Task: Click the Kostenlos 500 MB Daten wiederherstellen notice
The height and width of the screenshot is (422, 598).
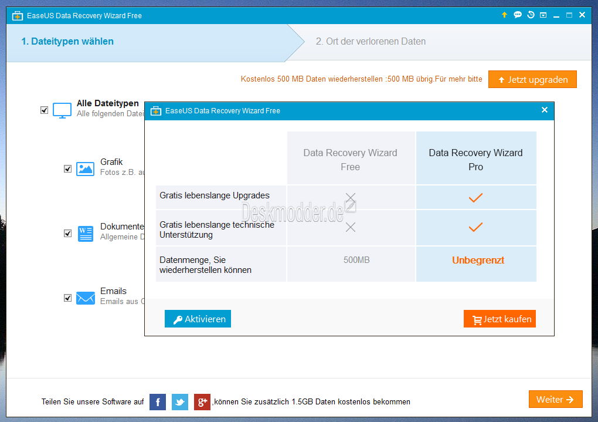Action: click(361, 79)
